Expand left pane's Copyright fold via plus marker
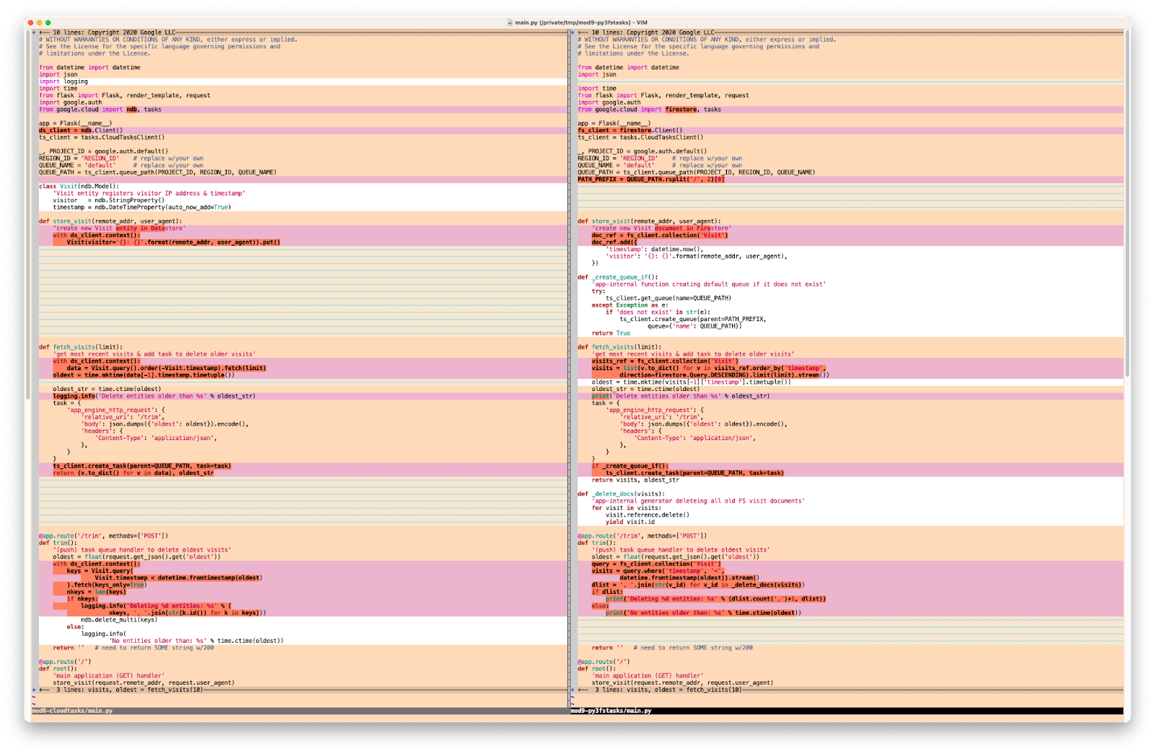Screen dimensions: 1155x754 (34, 32)
